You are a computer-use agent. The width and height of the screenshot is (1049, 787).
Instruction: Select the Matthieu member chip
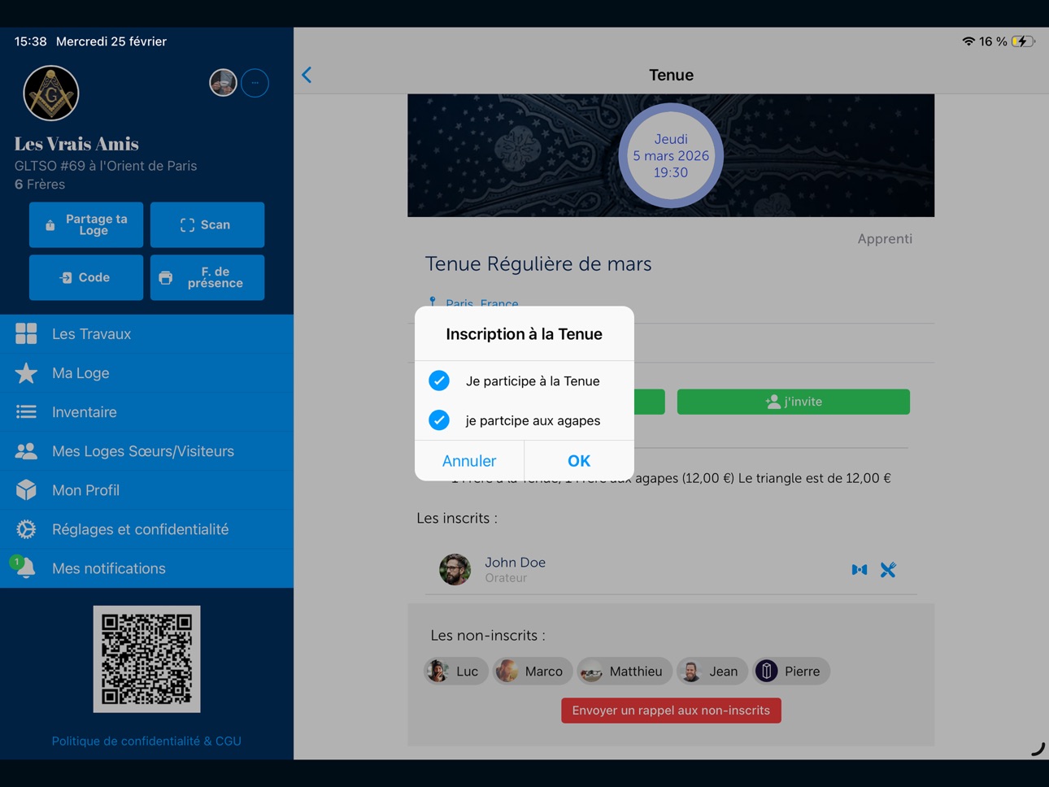(x=625, y=671)
